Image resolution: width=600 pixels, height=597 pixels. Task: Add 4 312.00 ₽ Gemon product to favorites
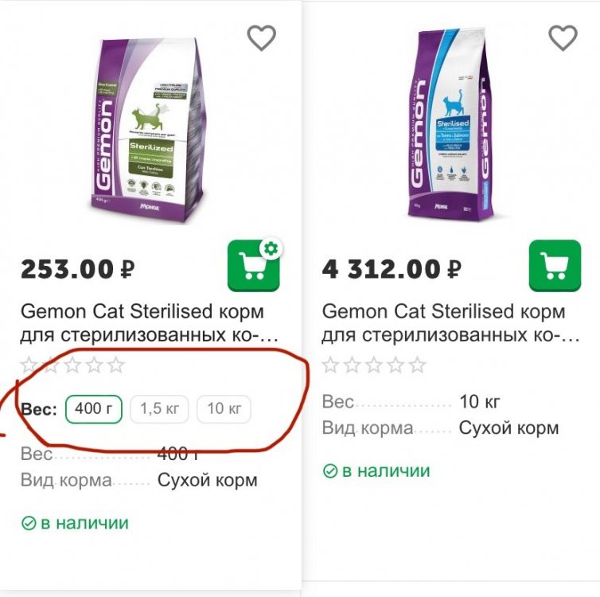(563, 37)
